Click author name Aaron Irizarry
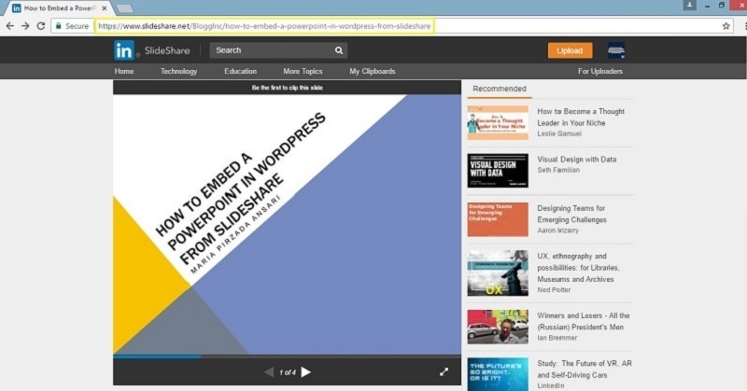Screen dimensions: 747x391 click(557, 230)
